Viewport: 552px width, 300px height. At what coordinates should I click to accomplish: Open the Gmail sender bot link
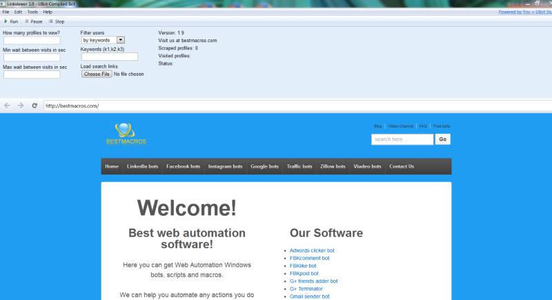coord(309,297)
